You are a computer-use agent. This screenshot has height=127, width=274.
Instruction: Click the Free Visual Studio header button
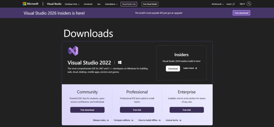[150, 4]
